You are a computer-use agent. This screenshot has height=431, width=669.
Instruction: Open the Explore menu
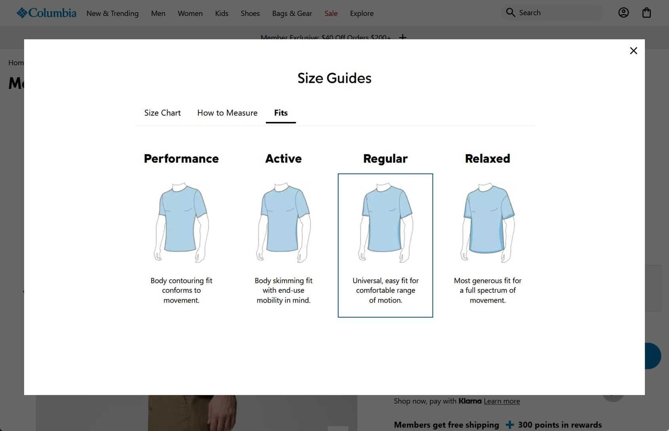tap(361, 13)
